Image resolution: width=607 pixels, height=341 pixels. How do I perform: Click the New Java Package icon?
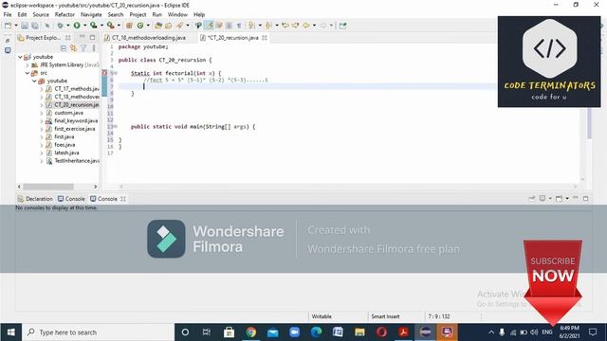point(129,26)
